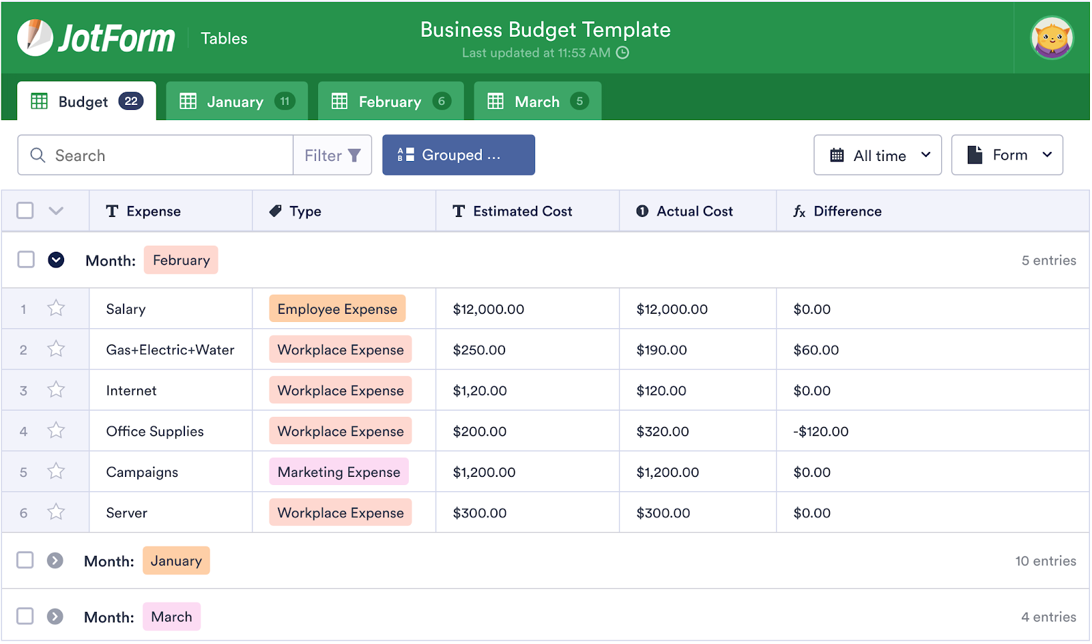This screenshot has height=644, width=1092.
Task: Star the Salary row
Action: tap(56, 308)
